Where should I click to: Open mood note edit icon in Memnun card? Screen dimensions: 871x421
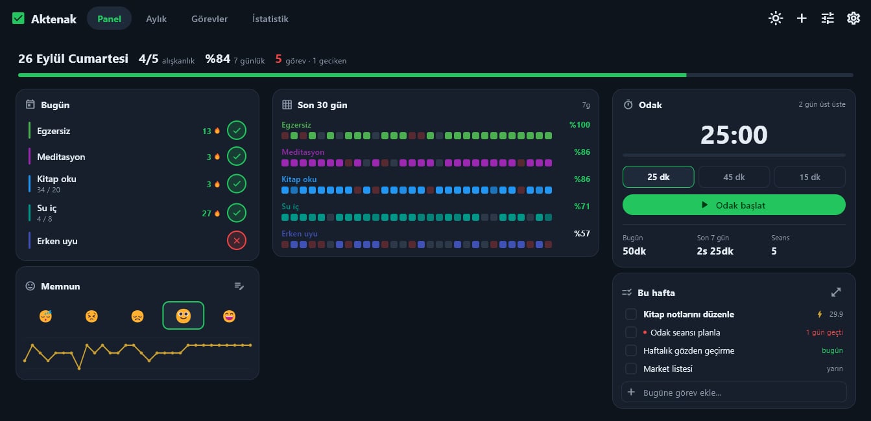(239, 286)
